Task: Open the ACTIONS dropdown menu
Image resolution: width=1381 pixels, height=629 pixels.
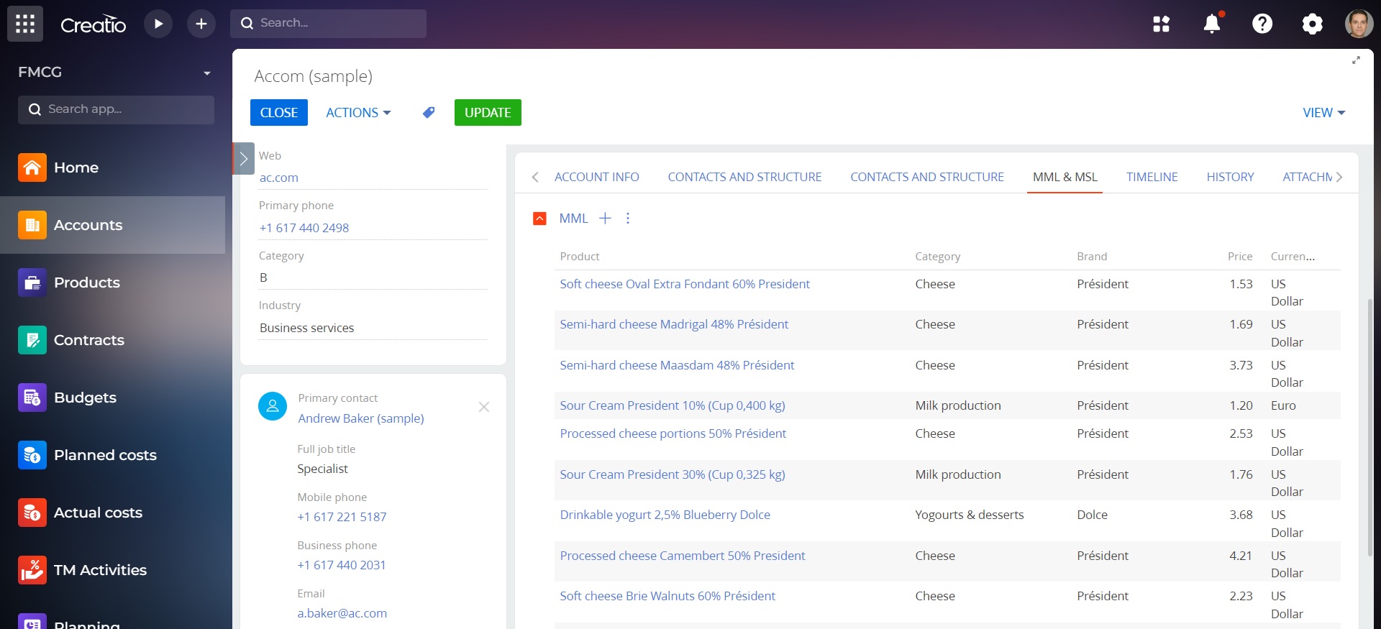Action: point(358,113)
